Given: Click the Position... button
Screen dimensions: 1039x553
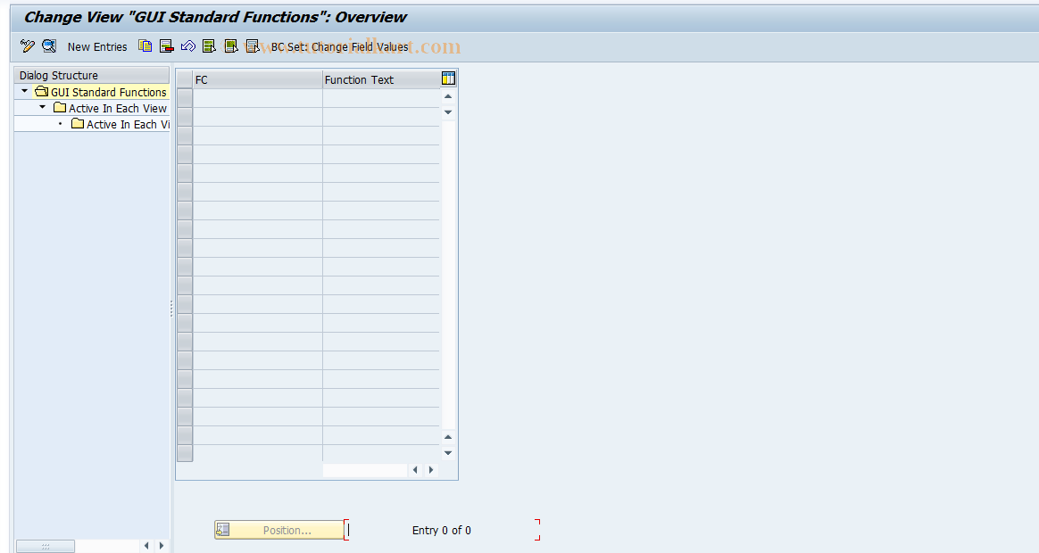Looking at the screenshot, I should click(x=279, y=530).
